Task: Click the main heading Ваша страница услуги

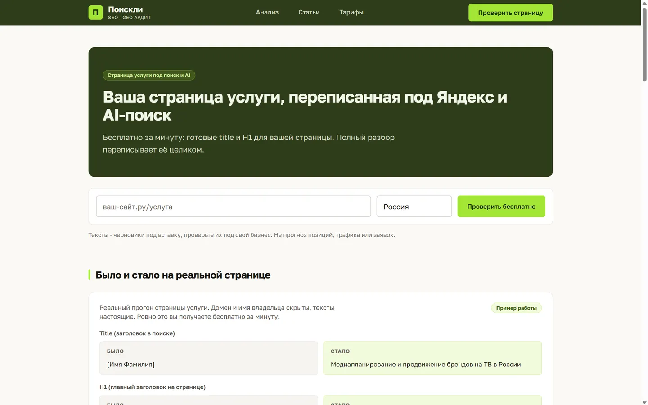Action: click(305, 106)
